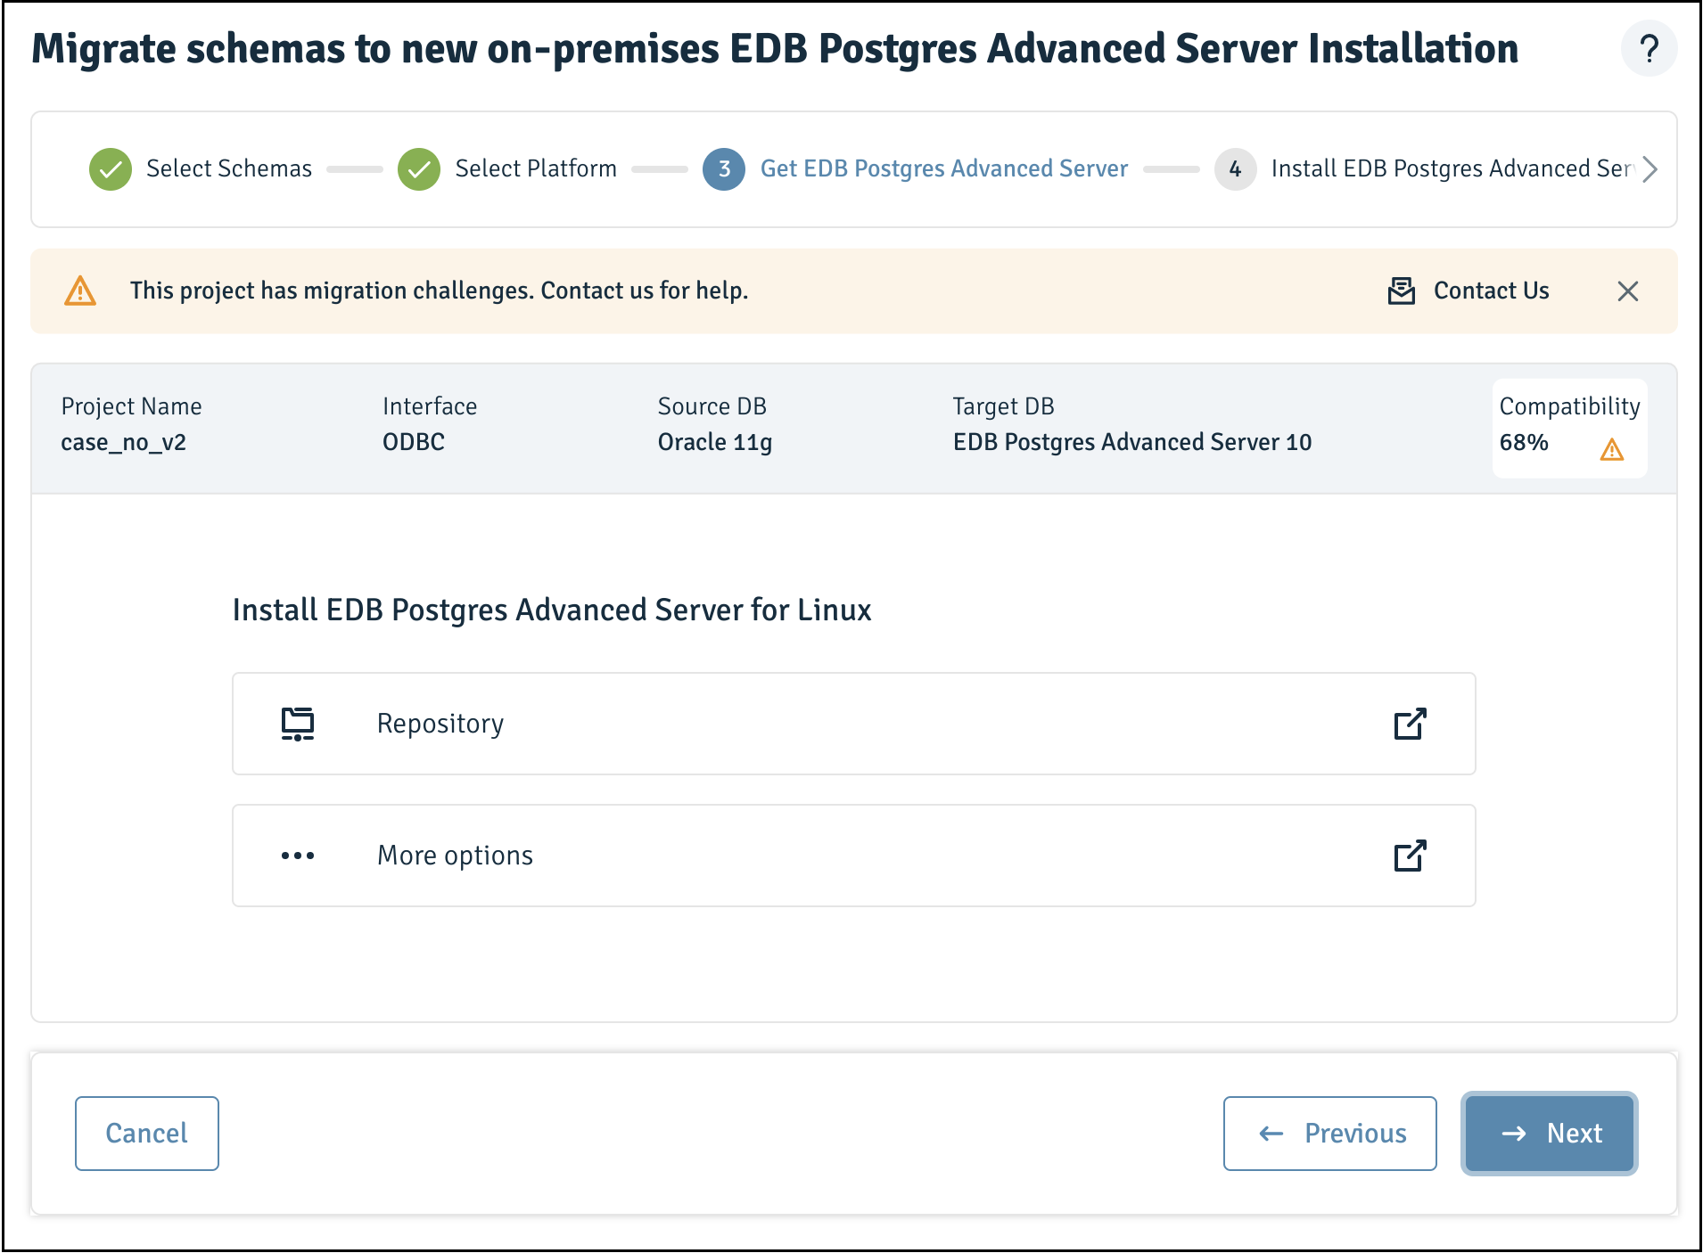Click the migration challenges message text

[439, 291]
